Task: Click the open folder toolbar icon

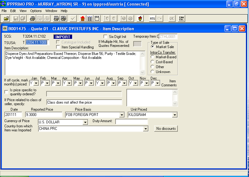Action: coord(6,19)
